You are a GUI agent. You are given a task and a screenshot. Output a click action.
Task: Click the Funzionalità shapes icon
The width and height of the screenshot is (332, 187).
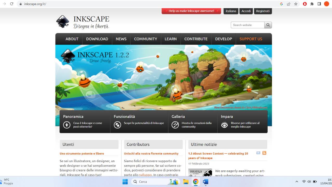pyautogui.click(x=117, y=125)
